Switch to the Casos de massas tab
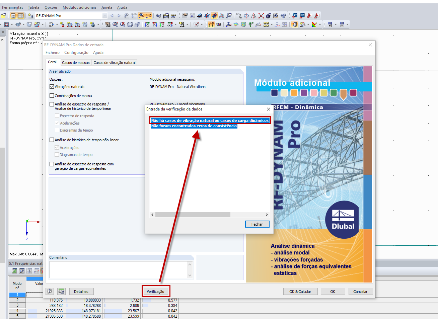The height and width of the screenshot is (319, 438). [76, 63]
